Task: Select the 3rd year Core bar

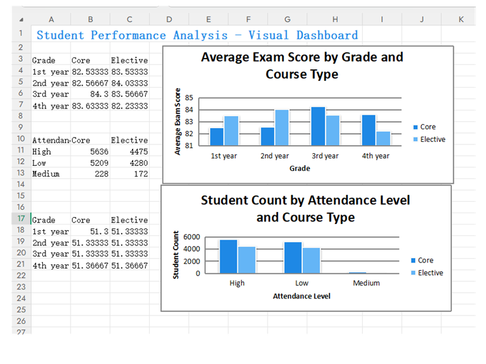Action: [318, 126]
